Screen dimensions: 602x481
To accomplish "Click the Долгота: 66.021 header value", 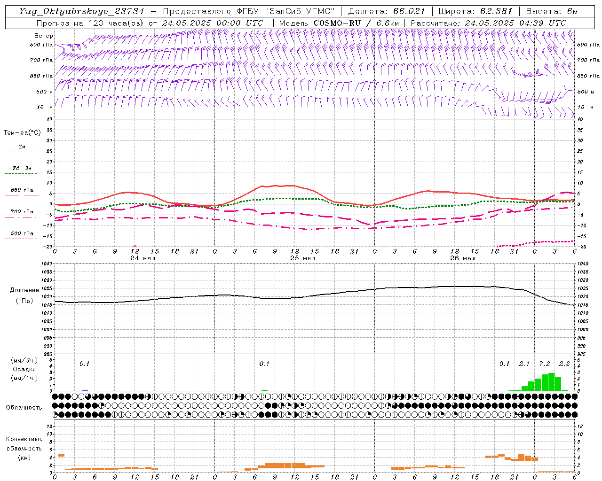I will coord(387,11).
